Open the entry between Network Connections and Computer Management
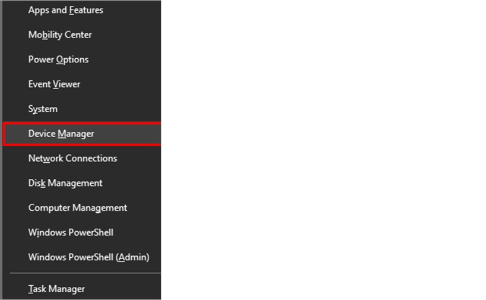 [82, 183]
